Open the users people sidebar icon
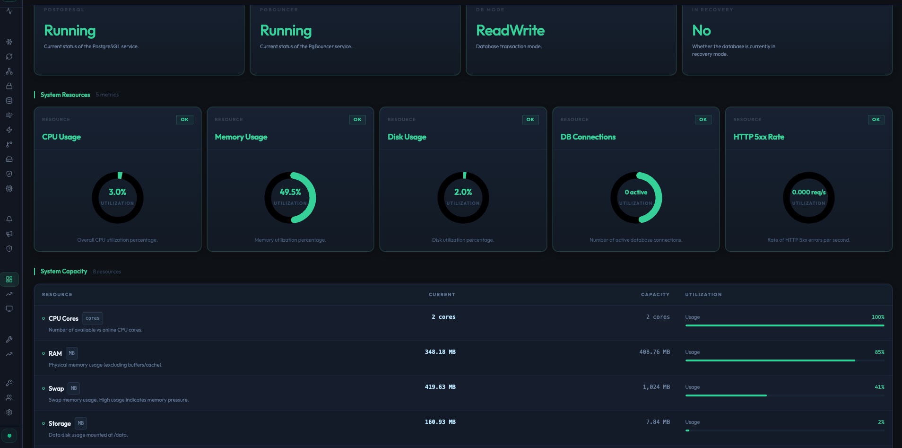Screen dimensions: 902x448 [x=9, y=397]
